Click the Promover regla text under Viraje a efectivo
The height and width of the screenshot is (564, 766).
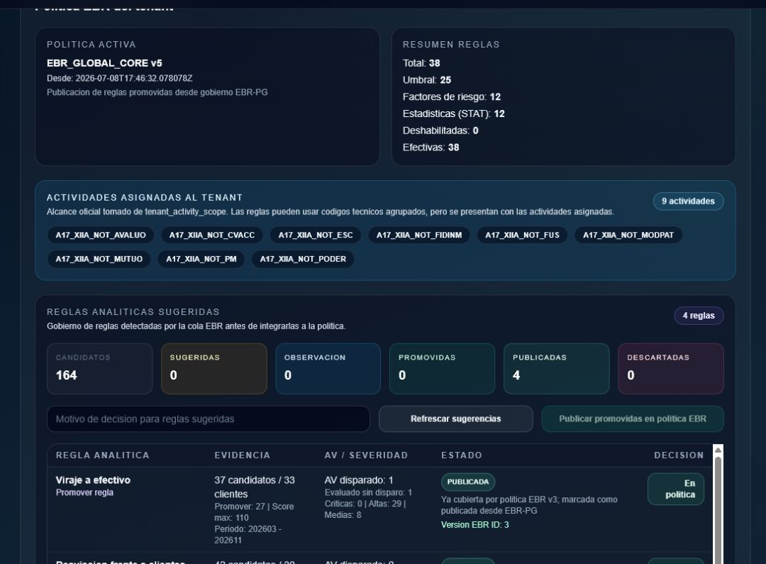coord(84,492)
